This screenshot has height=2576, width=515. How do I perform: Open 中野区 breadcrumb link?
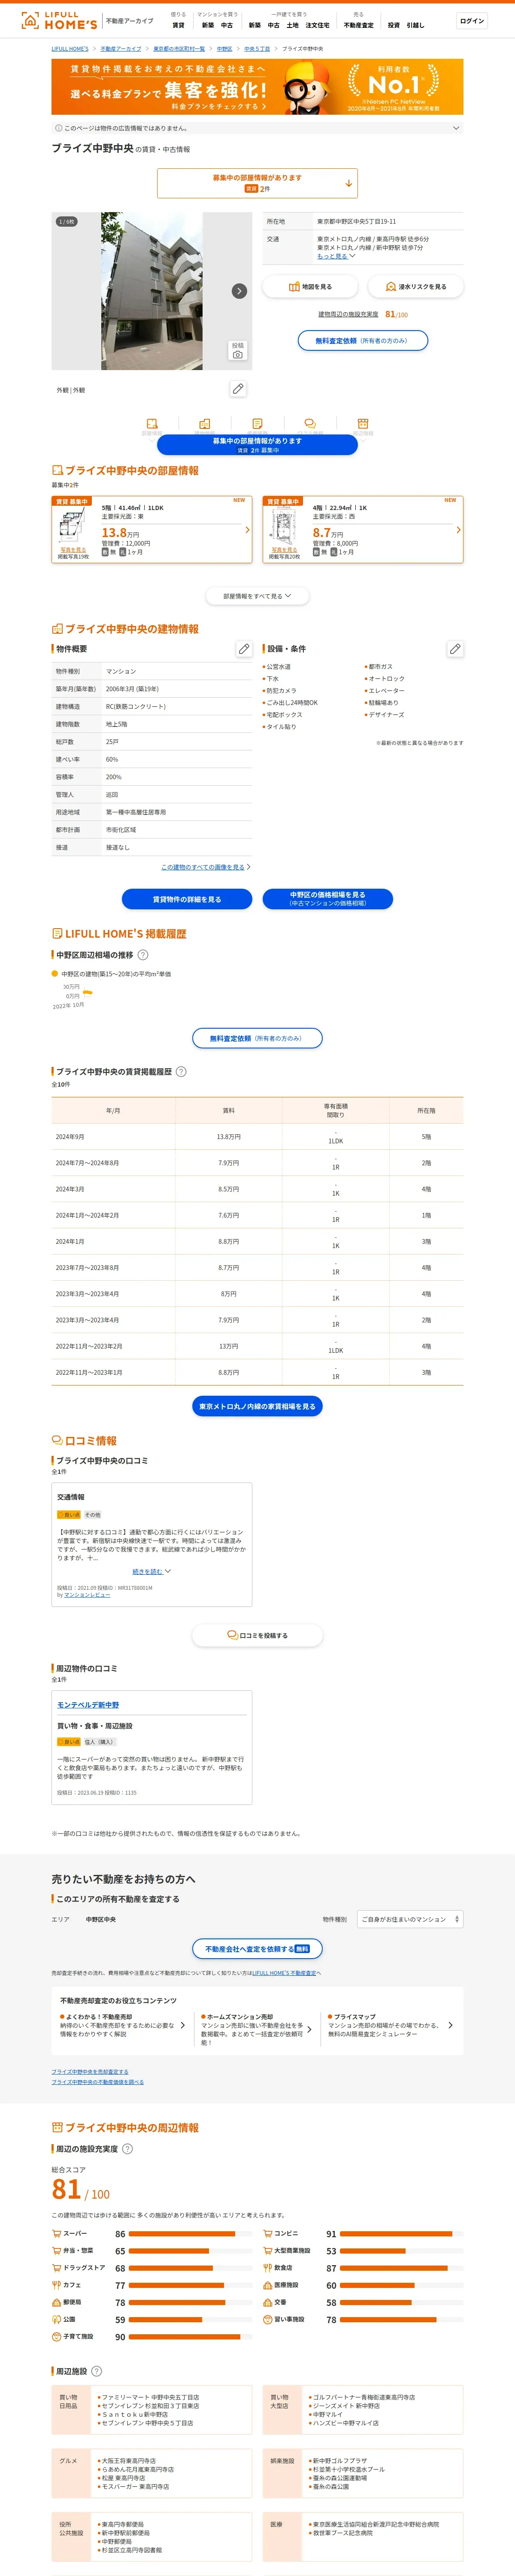click(224, 48)
